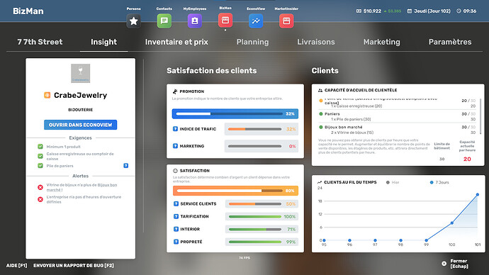Open help icon for Interior
The image size is (489, 275).
[176, 229]
